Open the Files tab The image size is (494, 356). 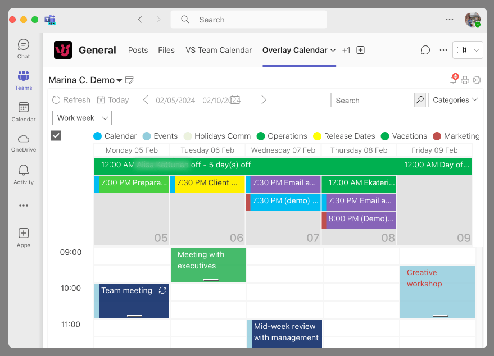[x=166, y=50]
